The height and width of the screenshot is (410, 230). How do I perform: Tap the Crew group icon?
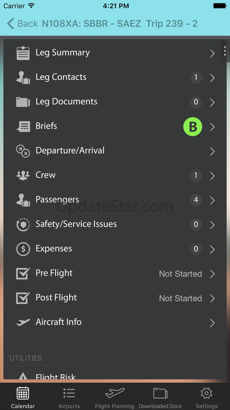pyautogui.click(x=23, y=175)
